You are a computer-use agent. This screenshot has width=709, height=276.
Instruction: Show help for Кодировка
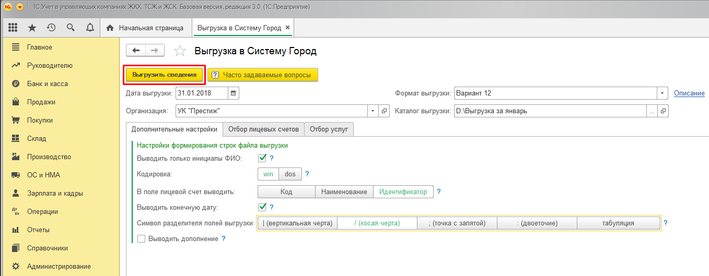point(307,174)
